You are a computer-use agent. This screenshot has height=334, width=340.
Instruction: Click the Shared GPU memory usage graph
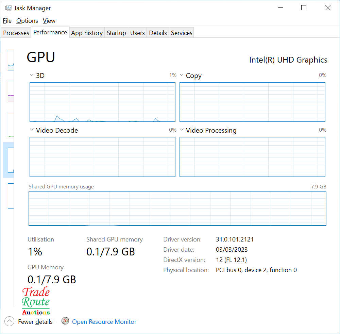pos(177,208)
